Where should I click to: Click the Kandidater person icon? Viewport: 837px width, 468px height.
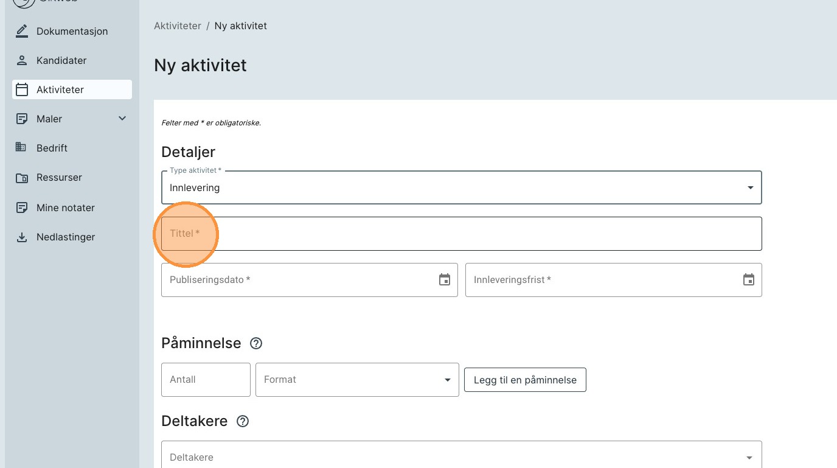22,60
